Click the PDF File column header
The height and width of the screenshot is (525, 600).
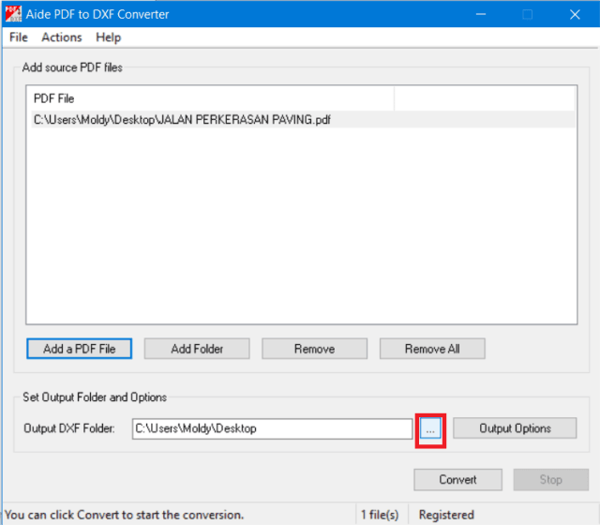pos(210,98)
